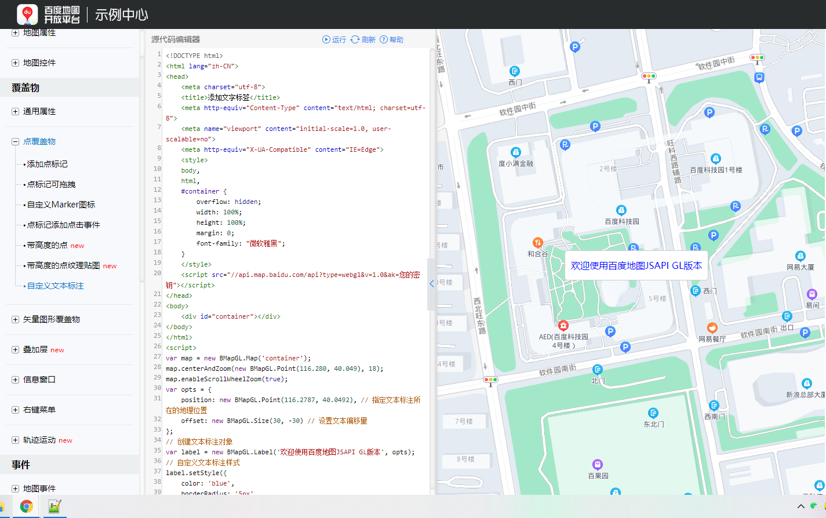This screenshot has height=518, width=826.
Task: Open Chrome from the taskbar
Action: (x=27, y=506)
